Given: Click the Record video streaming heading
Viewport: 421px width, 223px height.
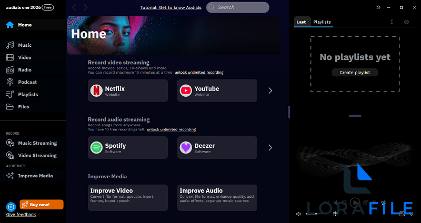Looking at the screenshot, I should (x=118, y=63).
